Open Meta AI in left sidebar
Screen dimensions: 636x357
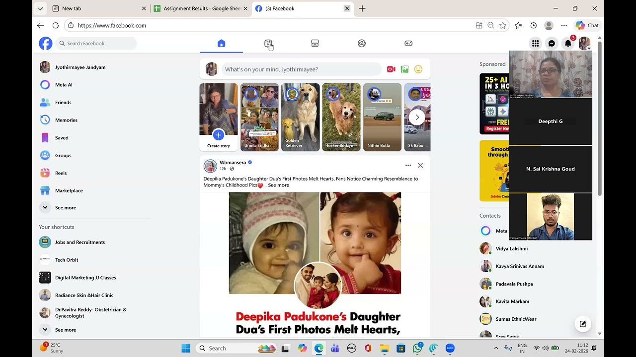point(64,85)
